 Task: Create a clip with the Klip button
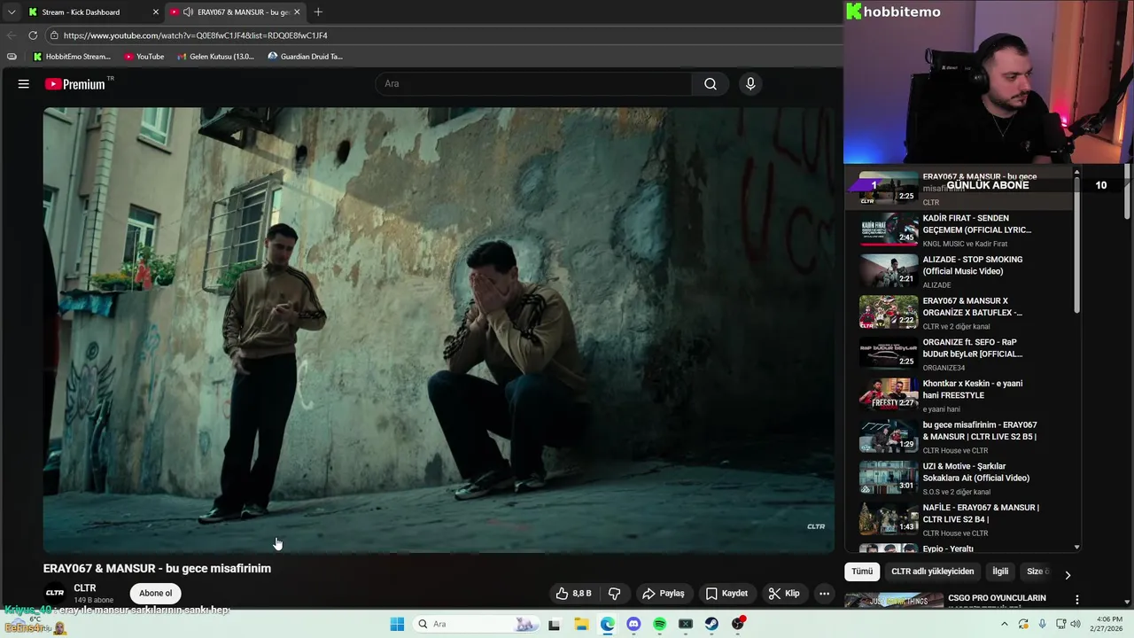pos(784,594)
